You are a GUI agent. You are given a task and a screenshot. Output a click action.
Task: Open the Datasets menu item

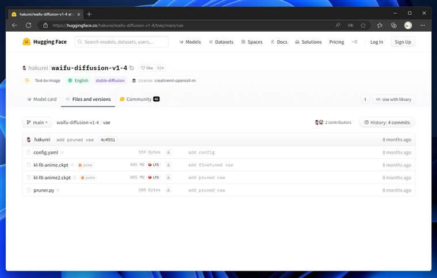point(221,42)
